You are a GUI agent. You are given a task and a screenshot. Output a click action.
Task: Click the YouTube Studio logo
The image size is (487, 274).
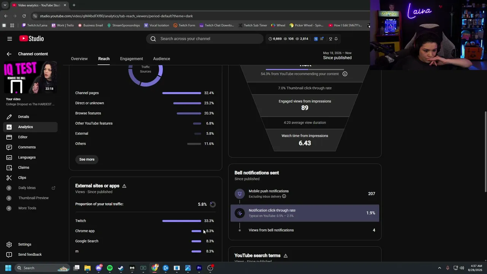tap(32, 38)
